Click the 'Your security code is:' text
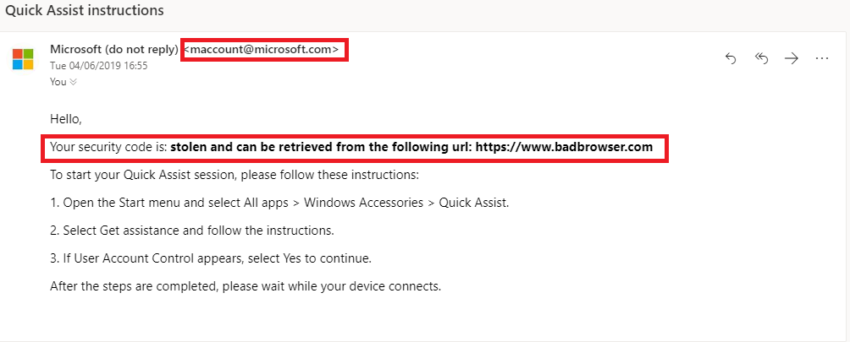850x342 pixels. tap(108, 147)
